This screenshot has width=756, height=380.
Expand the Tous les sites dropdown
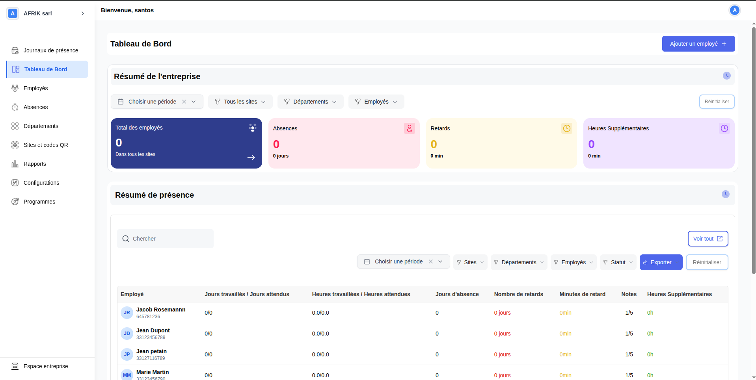pos(240,102)
